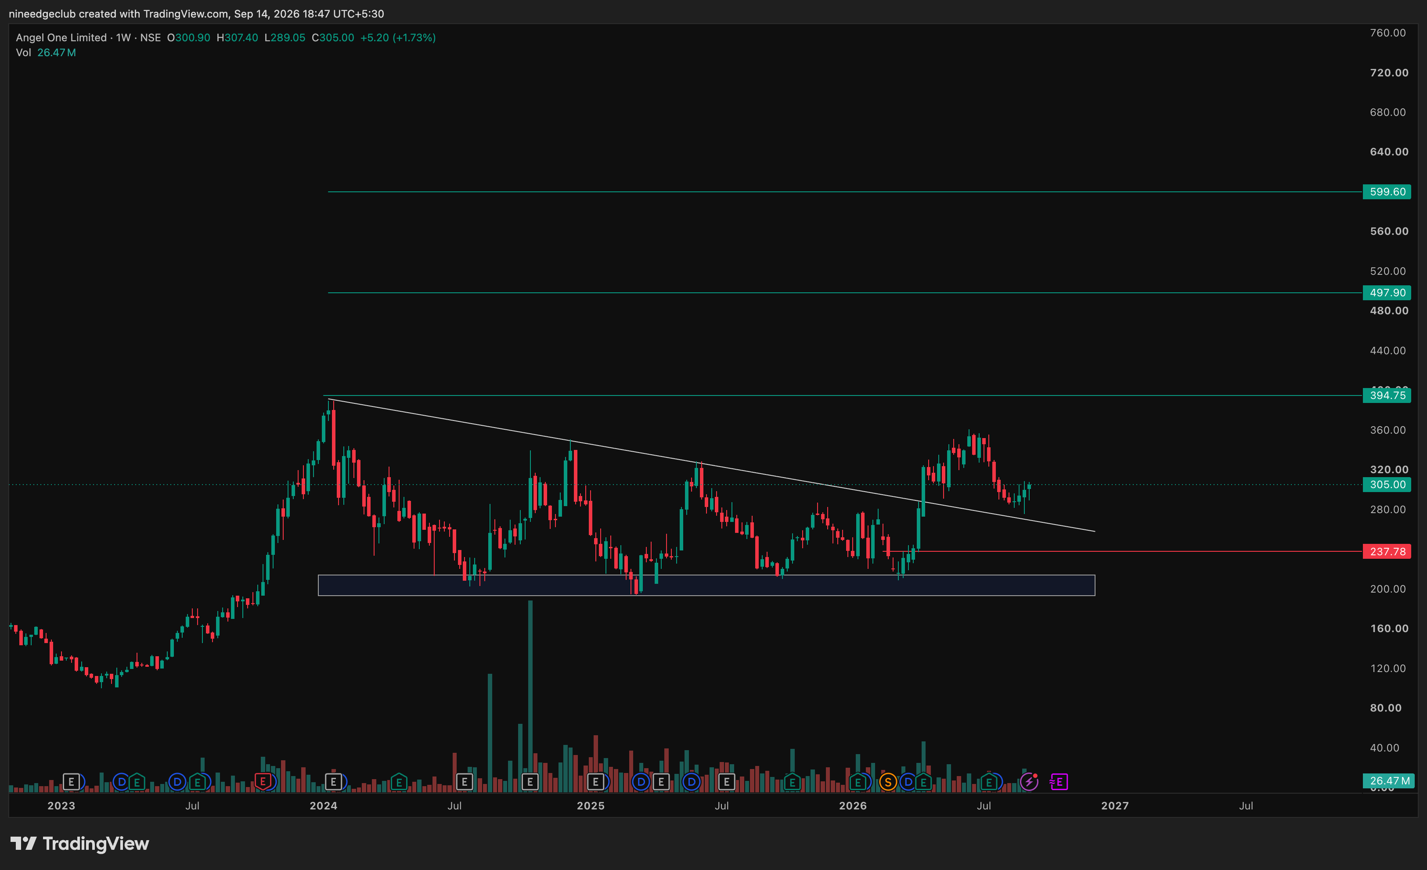Screen dimensions: 1427x870
Task: Click the blue dividend marker in spring 2025
Action: pos(641,782)
